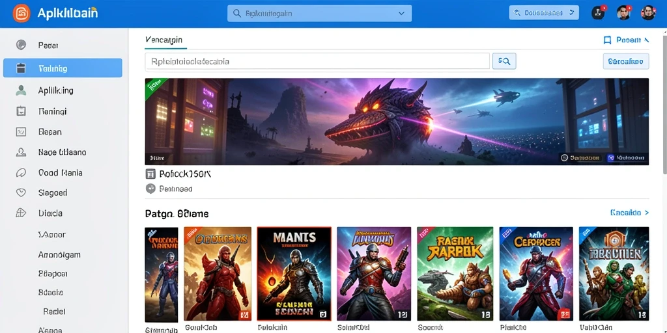Click the orange Aplklibain logo icon
Image resolution: width=667 pixels, height=333 pixels.
click(21, 13)
